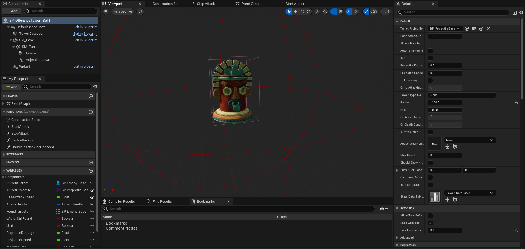
Task: Expand EventGraph in Graphs section
Action: coord(3,104)
